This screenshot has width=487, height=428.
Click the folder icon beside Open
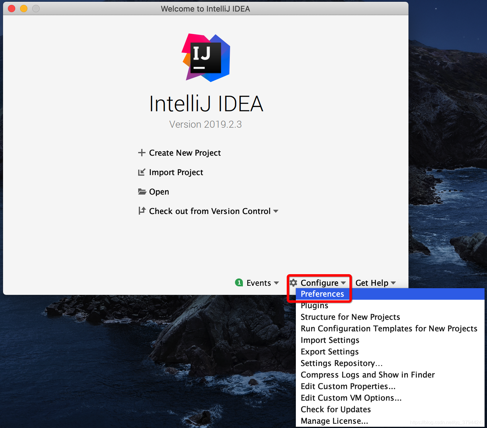[x=142, y=192]
